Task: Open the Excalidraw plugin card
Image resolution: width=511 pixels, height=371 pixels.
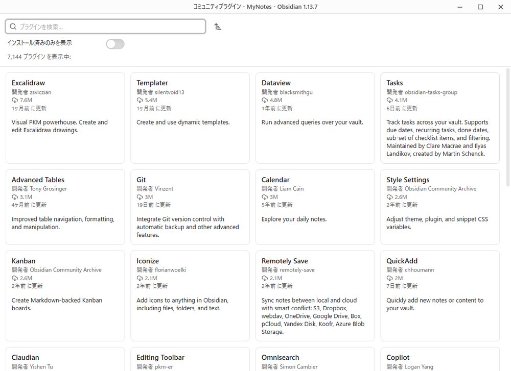Action: click(x=65, y=118)
